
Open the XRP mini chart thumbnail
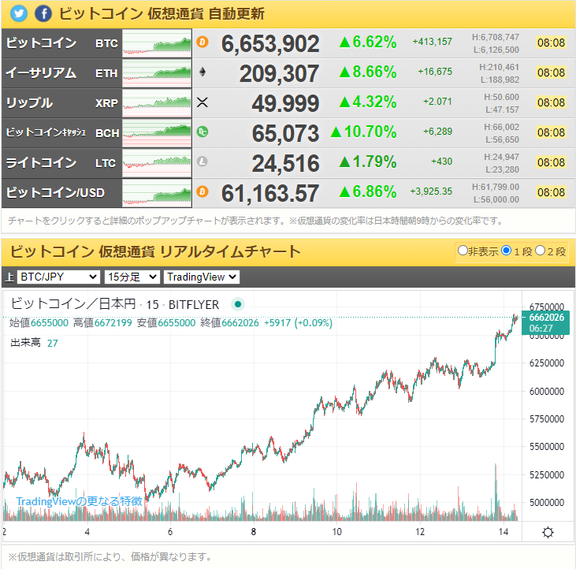[x=157, y=103]
